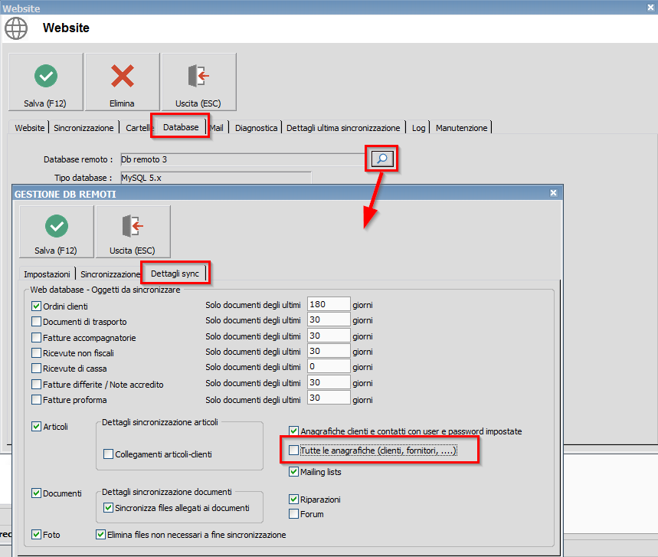Click Uscita (ESC) in the Website window

click(x=199, y=82)
